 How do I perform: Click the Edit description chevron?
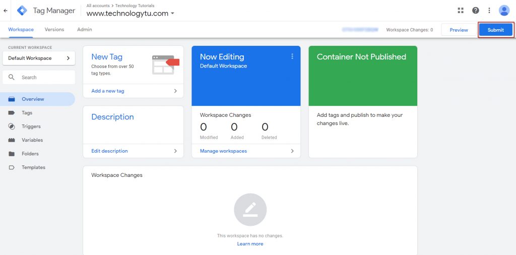175,151
